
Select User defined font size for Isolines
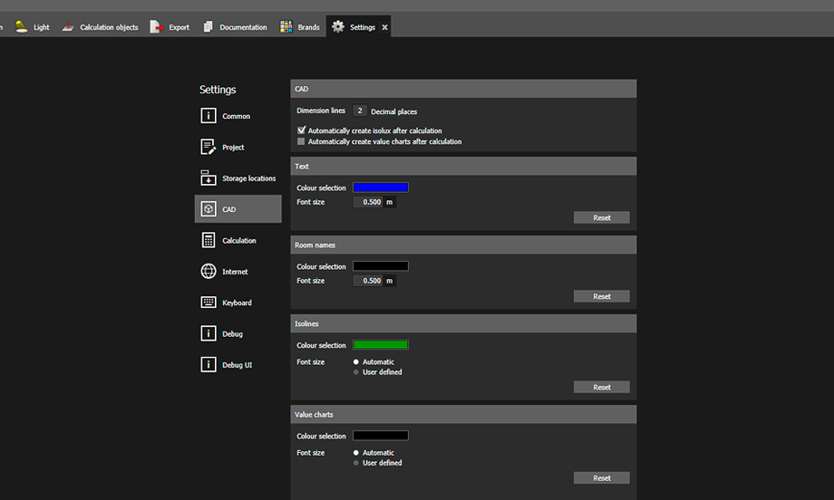coord(356,372)
